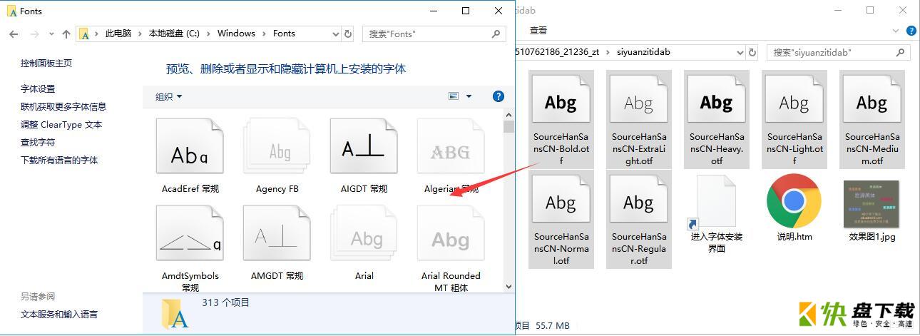Open recent locations dropdown in Fonts window
Screen dimensions: 920x336
51,34
